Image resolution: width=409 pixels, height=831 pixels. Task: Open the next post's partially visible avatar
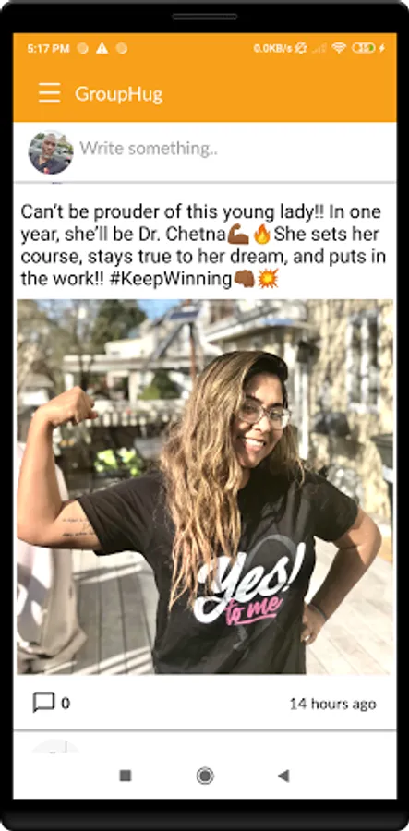55,746
